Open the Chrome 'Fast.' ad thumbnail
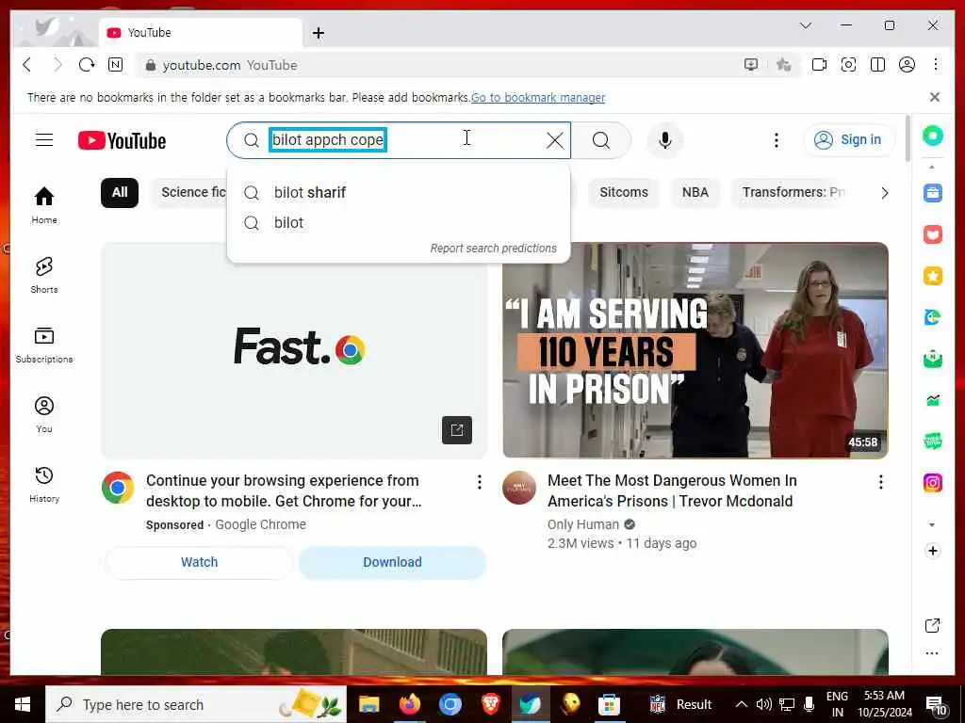Image resolution: width=965 pixels, height=723 pixels. [294, 350]
